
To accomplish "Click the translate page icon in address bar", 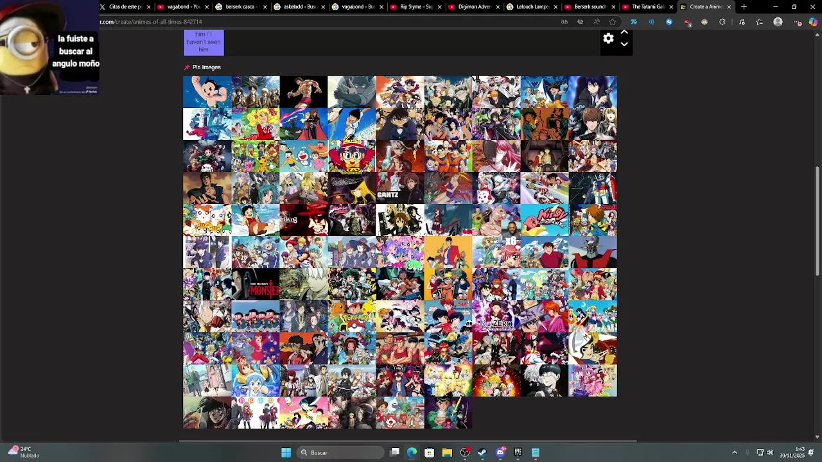I will coord(564,22).
